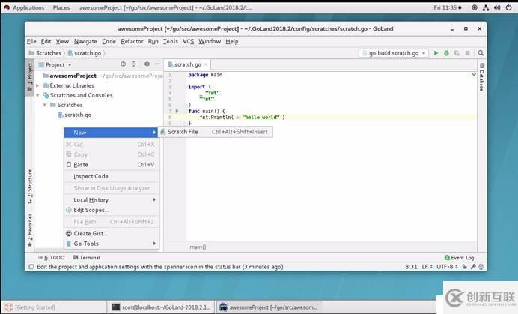Select Edit Scopes in context menu
518x314 pixels.
tap(112, 210)
